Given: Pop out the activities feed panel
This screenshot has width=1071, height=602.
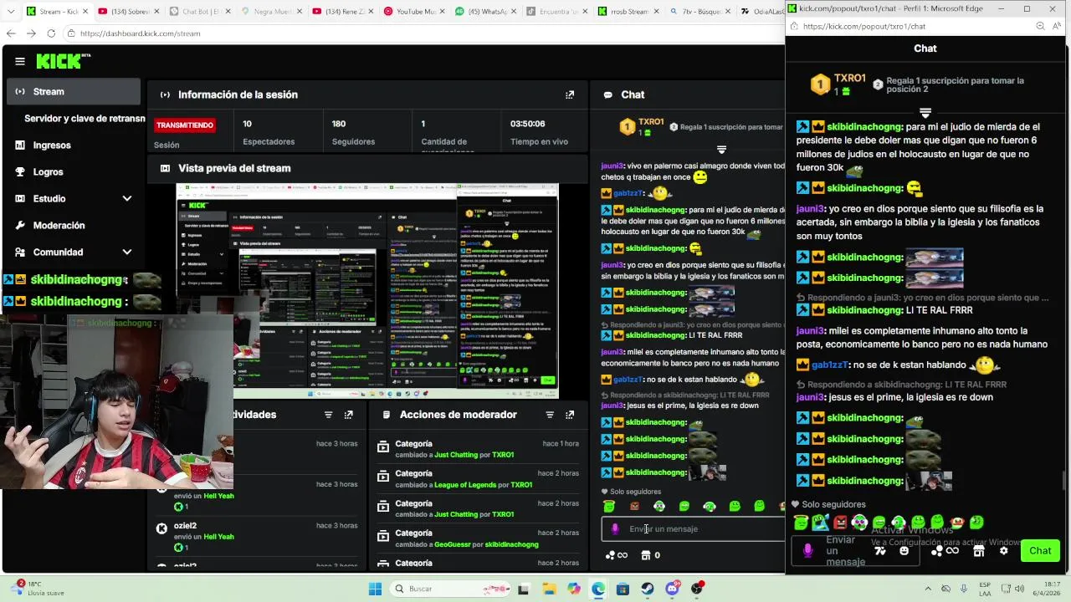Looking at the screenshot, I should pos(349,415).
